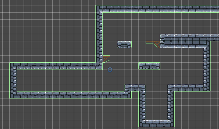The image size is (219, 129).
Task: Select the wooden bracket on the left wall
Action: pos(106,59)
